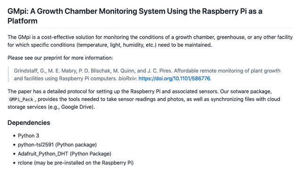Click the Dependencies section heading

pos(29,123)
